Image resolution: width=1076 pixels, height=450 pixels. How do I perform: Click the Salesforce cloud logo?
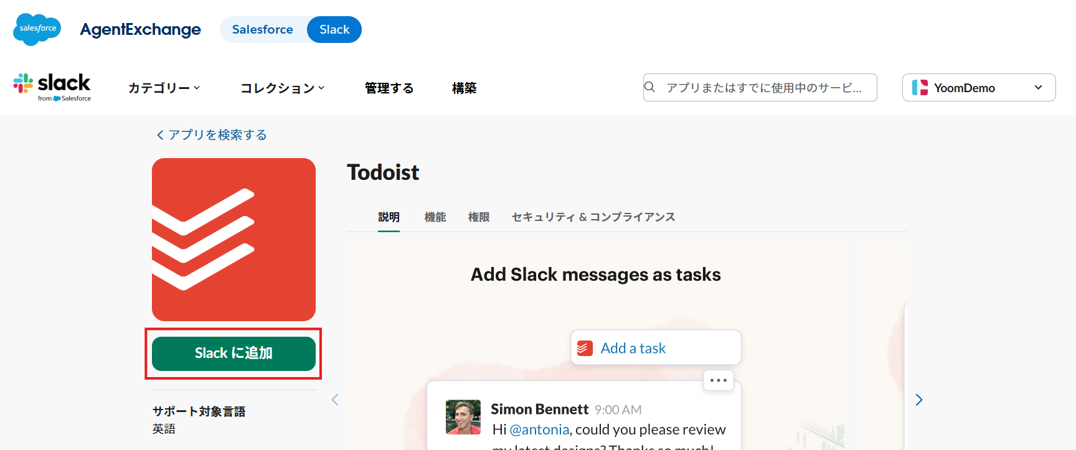tap(37, 29)
